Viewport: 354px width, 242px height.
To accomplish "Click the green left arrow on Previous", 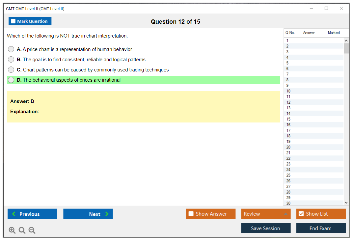I will (14, 214).
